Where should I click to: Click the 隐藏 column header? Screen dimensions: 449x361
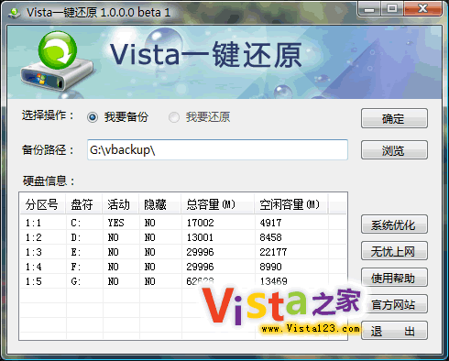pos(160,203)
